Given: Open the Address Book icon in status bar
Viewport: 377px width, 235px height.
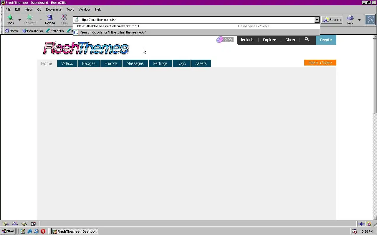Looking at the screenshot, I should (33, 224).
